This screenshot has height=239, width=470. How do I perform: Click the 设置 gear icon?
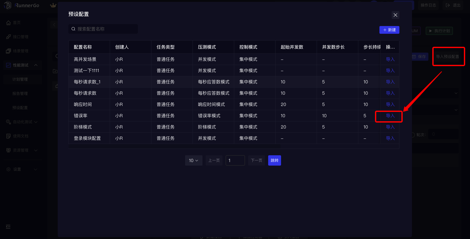8,169
